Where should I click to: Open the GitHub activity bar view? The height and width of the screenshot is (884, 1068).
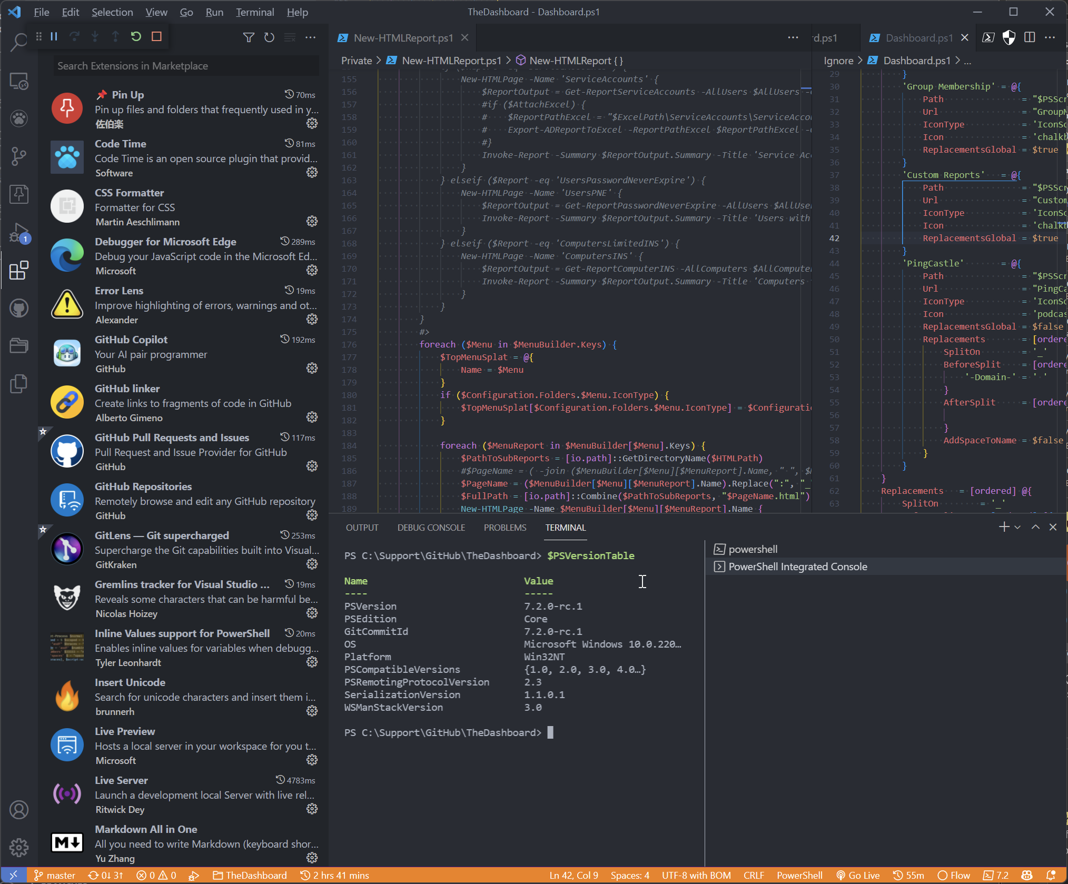(19, 308)
